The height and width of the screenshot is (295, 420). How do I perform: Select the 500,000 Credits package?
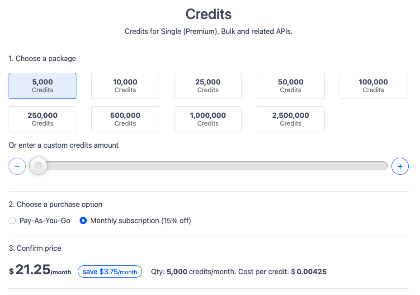[x=125, y=119]
